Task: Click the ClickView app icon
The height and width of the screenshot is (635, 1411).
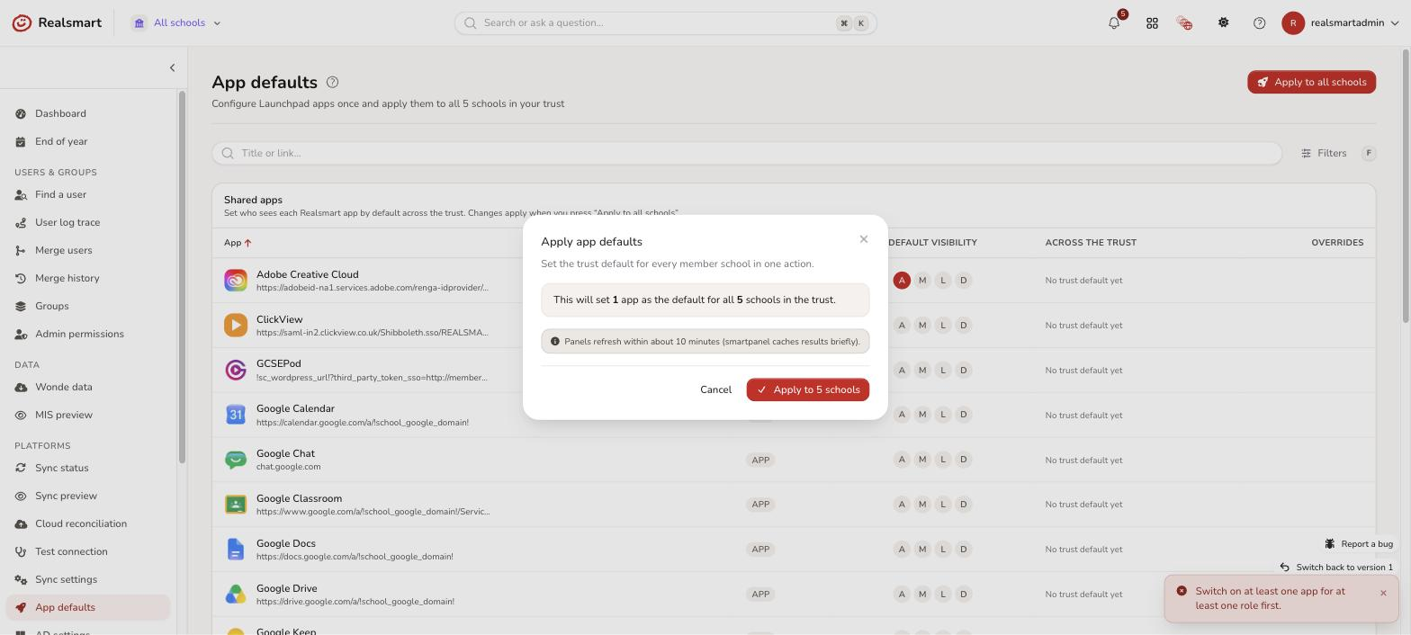Action: point(236,325)
